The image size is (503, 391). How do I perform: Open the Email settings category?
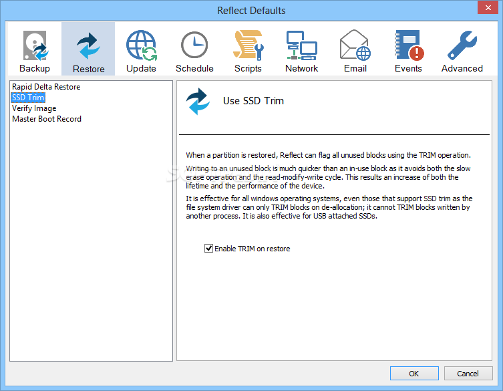click(355, 49)
